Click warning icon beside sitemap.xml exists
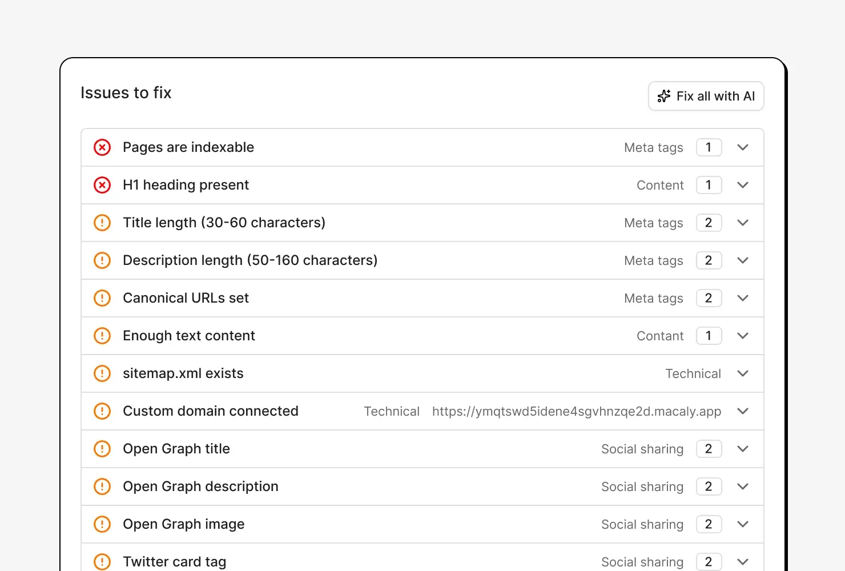The height and width of the screenshot is (571, 845). 102,373
